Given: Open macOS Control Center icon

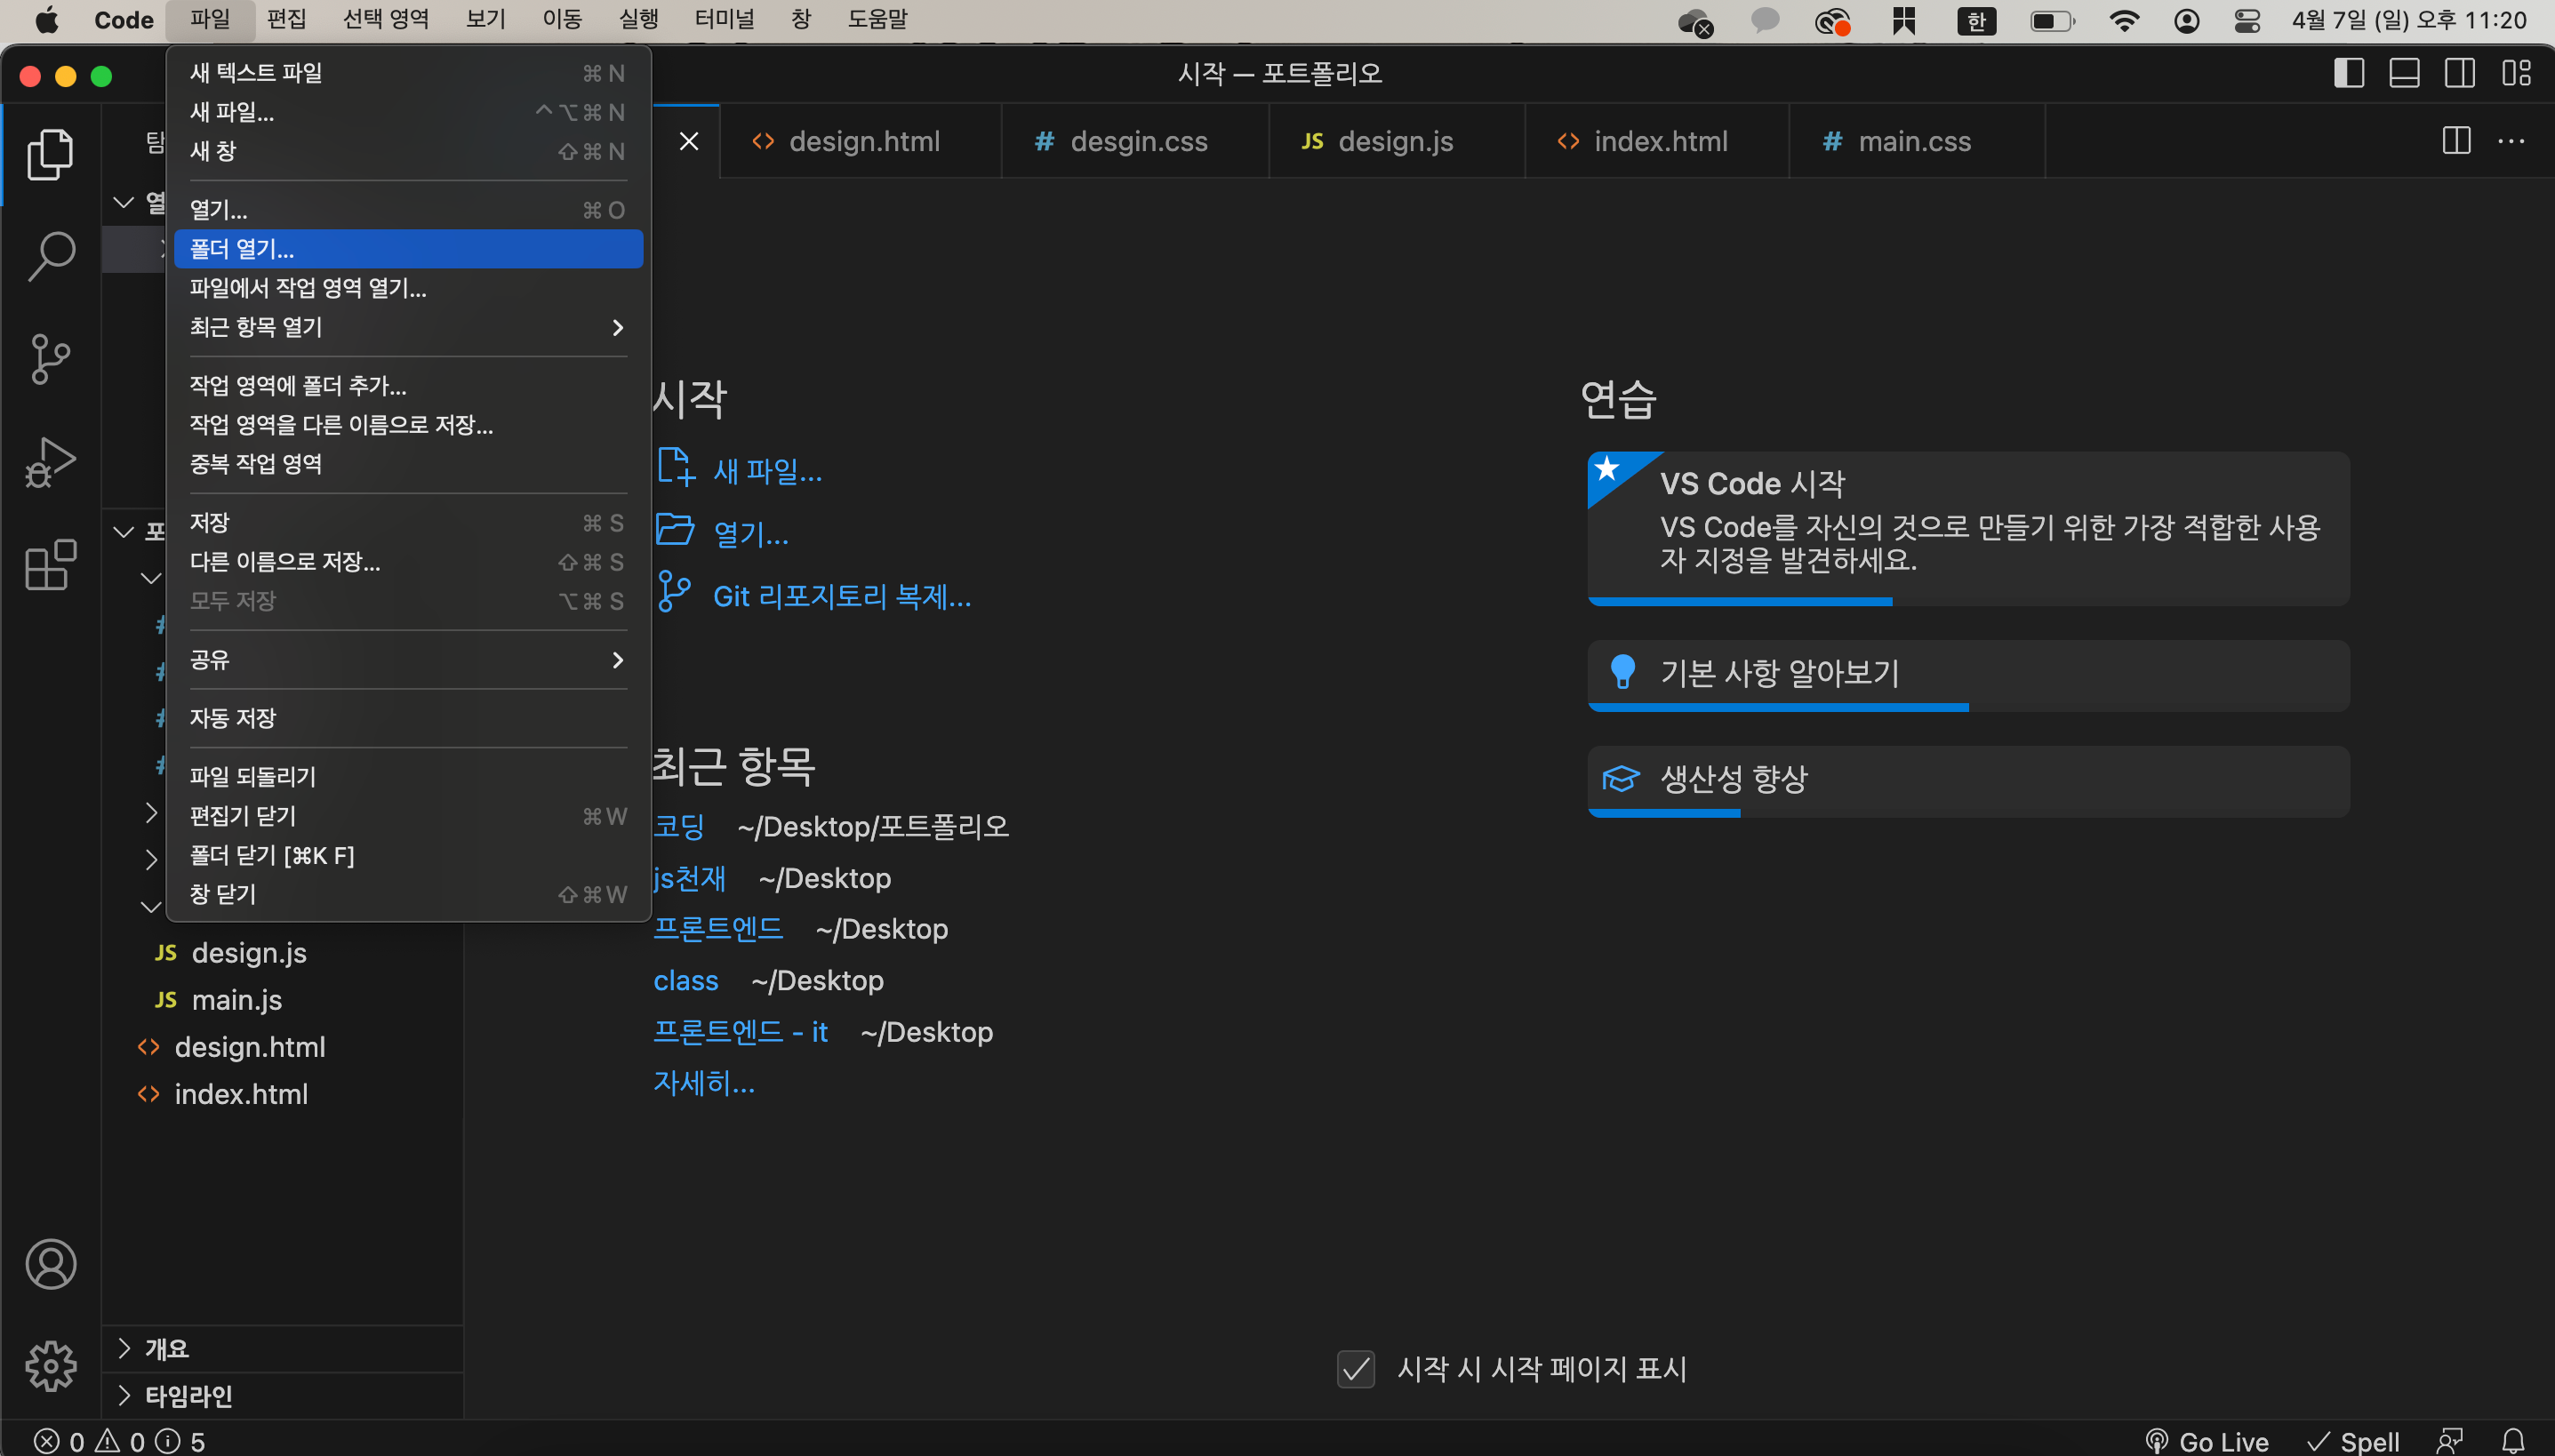Looking at the screenshot, I should 2247,20.
